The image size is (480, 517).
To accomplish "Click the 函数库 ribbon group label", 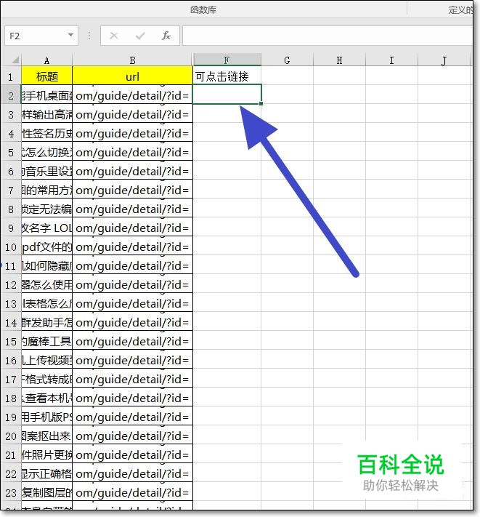I will click(203, 10).
